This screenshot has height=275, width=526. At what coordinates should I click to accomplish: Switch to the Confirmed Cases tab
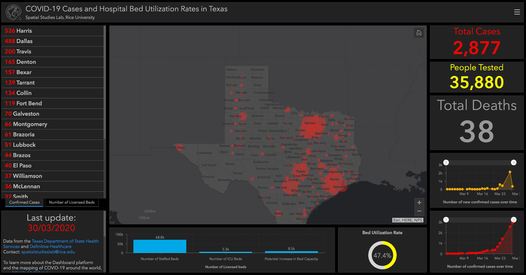click(x=24, y=202)
